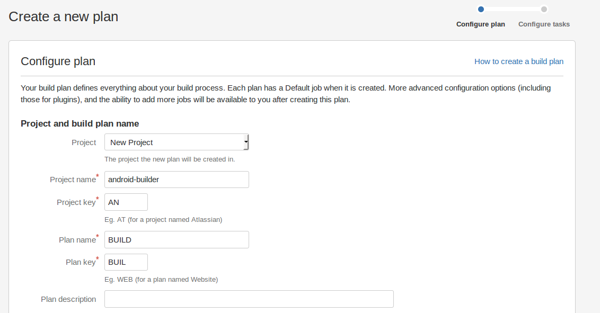This screenshot has height=313, width=600.
Task: Click the Project key field containing AN
Action: 126,202
